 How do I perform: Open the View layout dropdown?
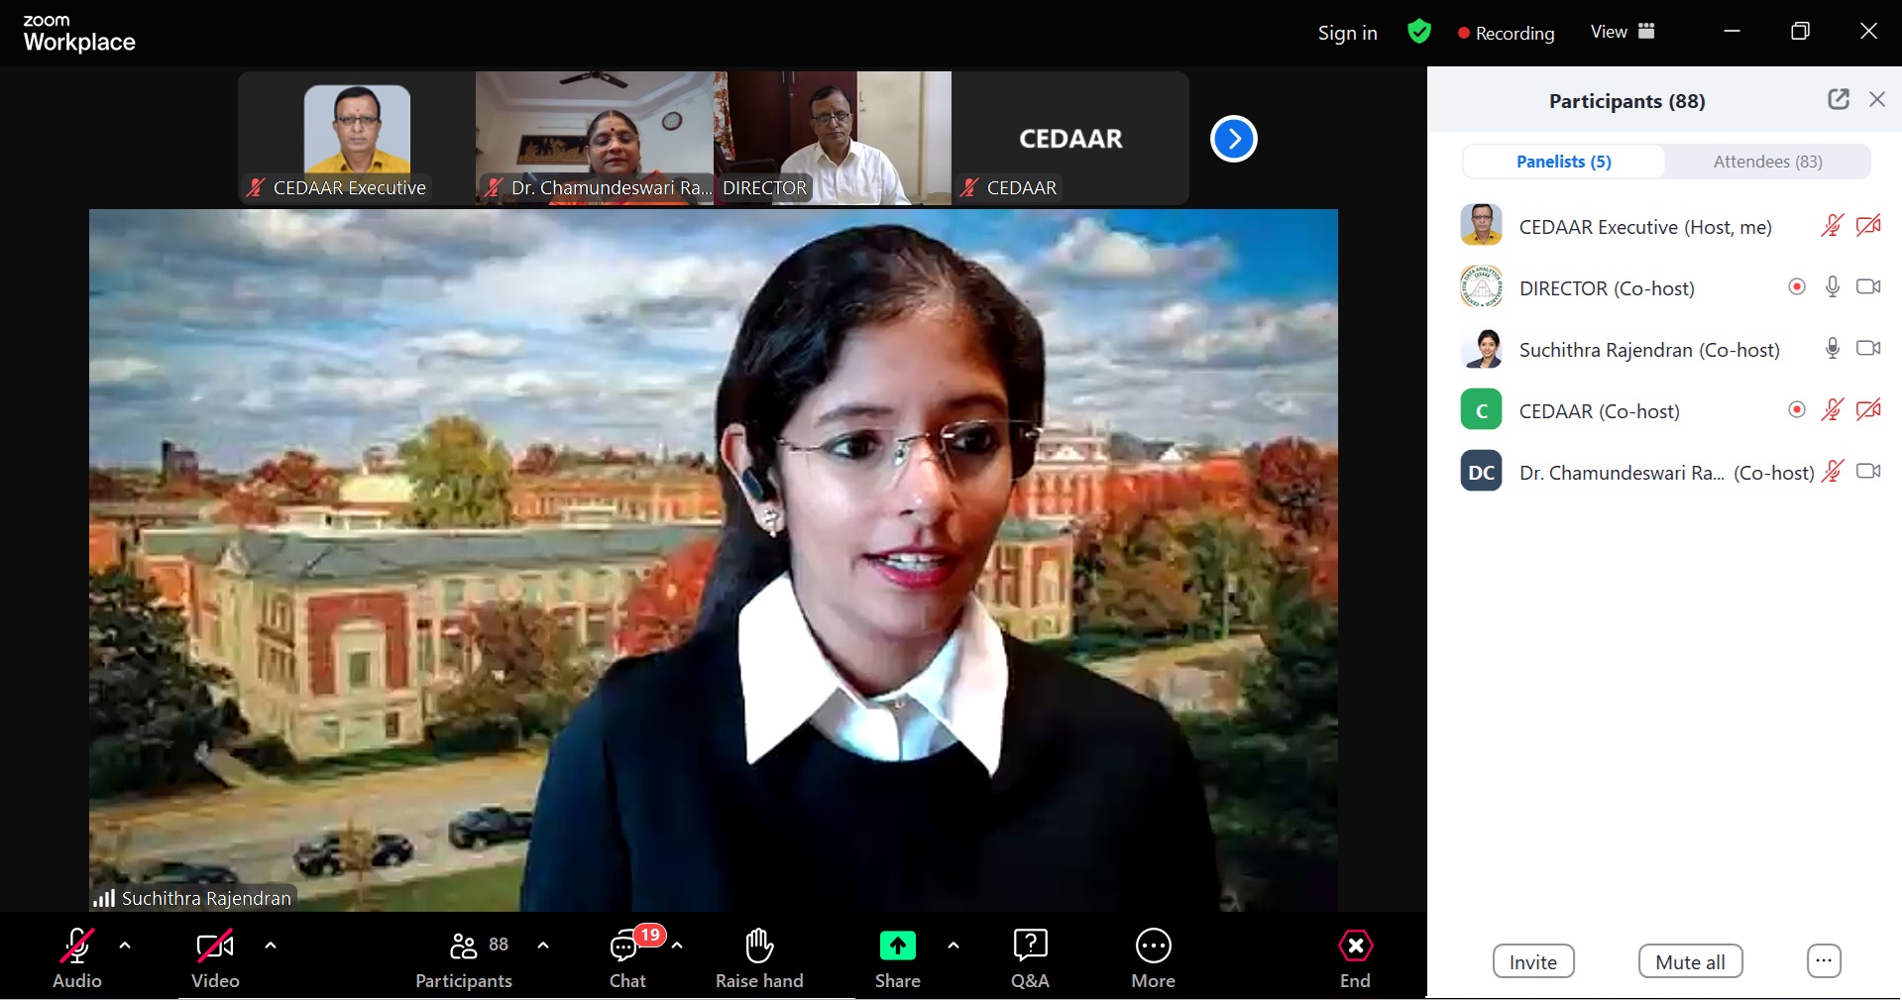pos(1622,32)
